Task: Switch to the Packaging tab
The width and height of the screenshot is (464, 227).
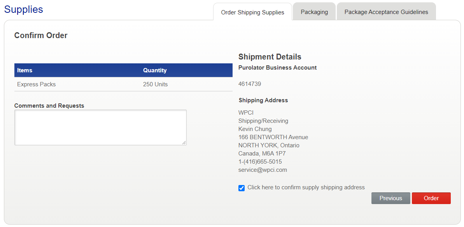Action: click(314, 12)
